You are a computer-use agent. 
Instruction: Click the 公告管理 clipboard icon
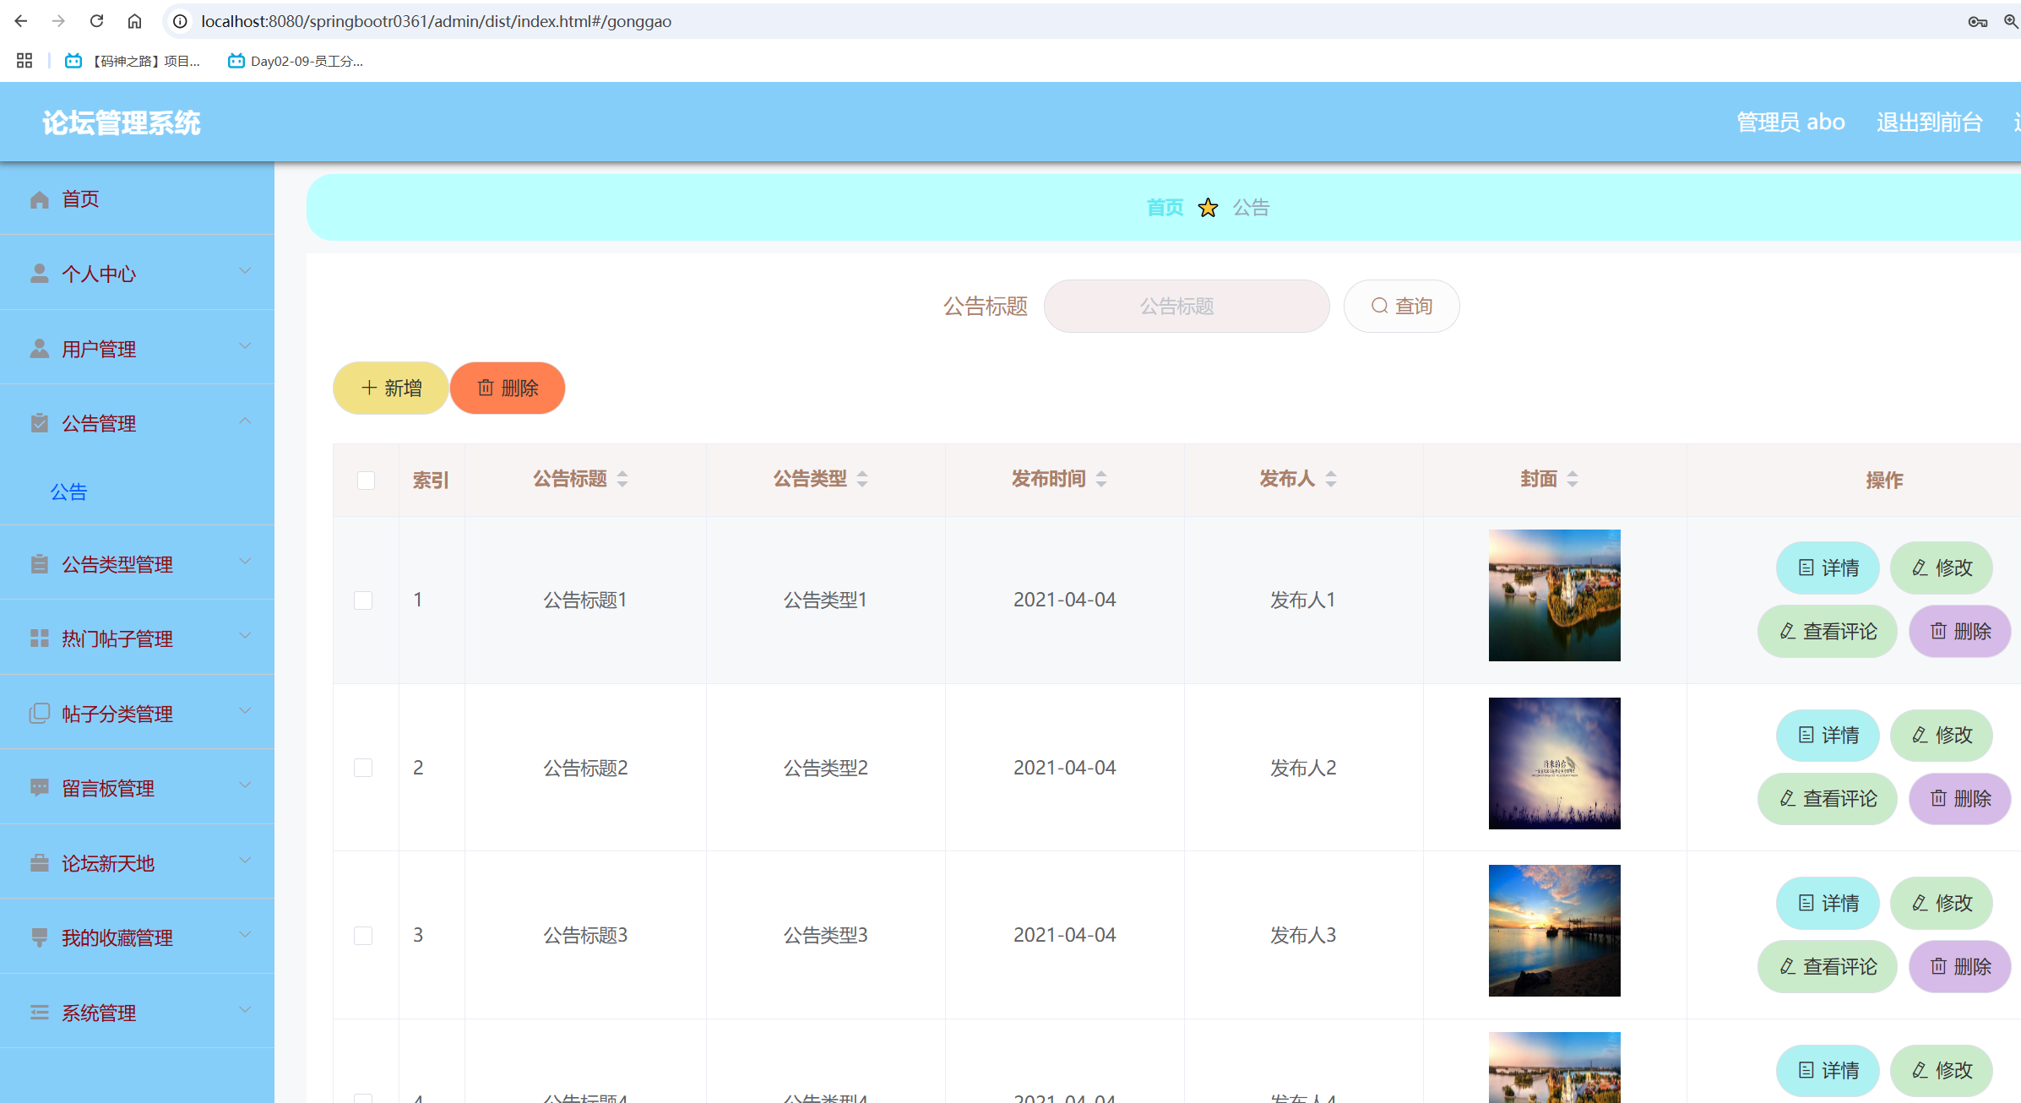point(39,423)
